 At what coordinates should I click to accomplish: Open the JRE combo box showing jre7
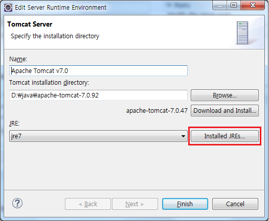click(98, 136)
